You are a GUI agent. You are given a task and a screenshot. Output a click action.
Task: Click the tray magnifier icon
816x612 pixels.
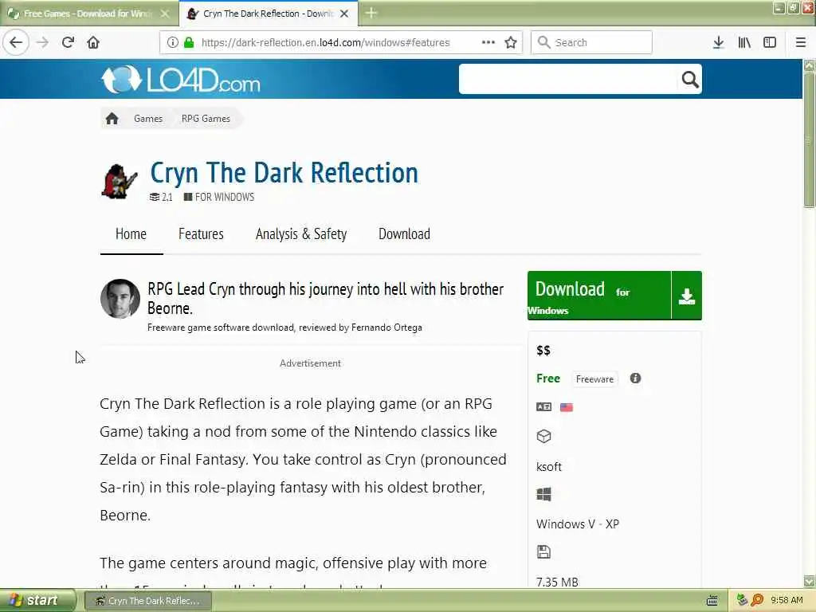coord(757,601)
